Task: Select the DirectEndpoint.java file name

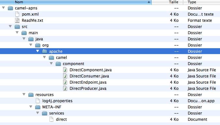Action: (88, 82)
